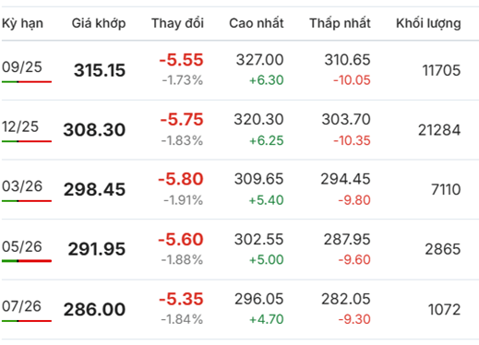Select the 286.00 matched price
Viewport: 479px width, 345px height.
click(x=94, y=310)
